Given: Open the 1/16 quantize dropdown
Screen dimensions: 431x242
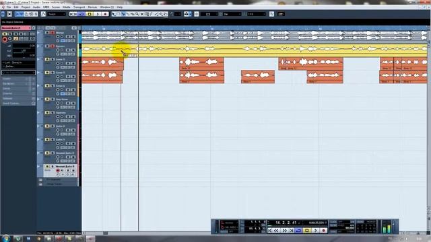Looking at the screenshot, I should [x=256, y=14].
